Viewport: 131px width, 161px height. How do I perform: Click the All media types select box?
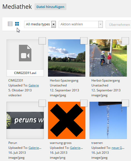[x=40, y=24]
